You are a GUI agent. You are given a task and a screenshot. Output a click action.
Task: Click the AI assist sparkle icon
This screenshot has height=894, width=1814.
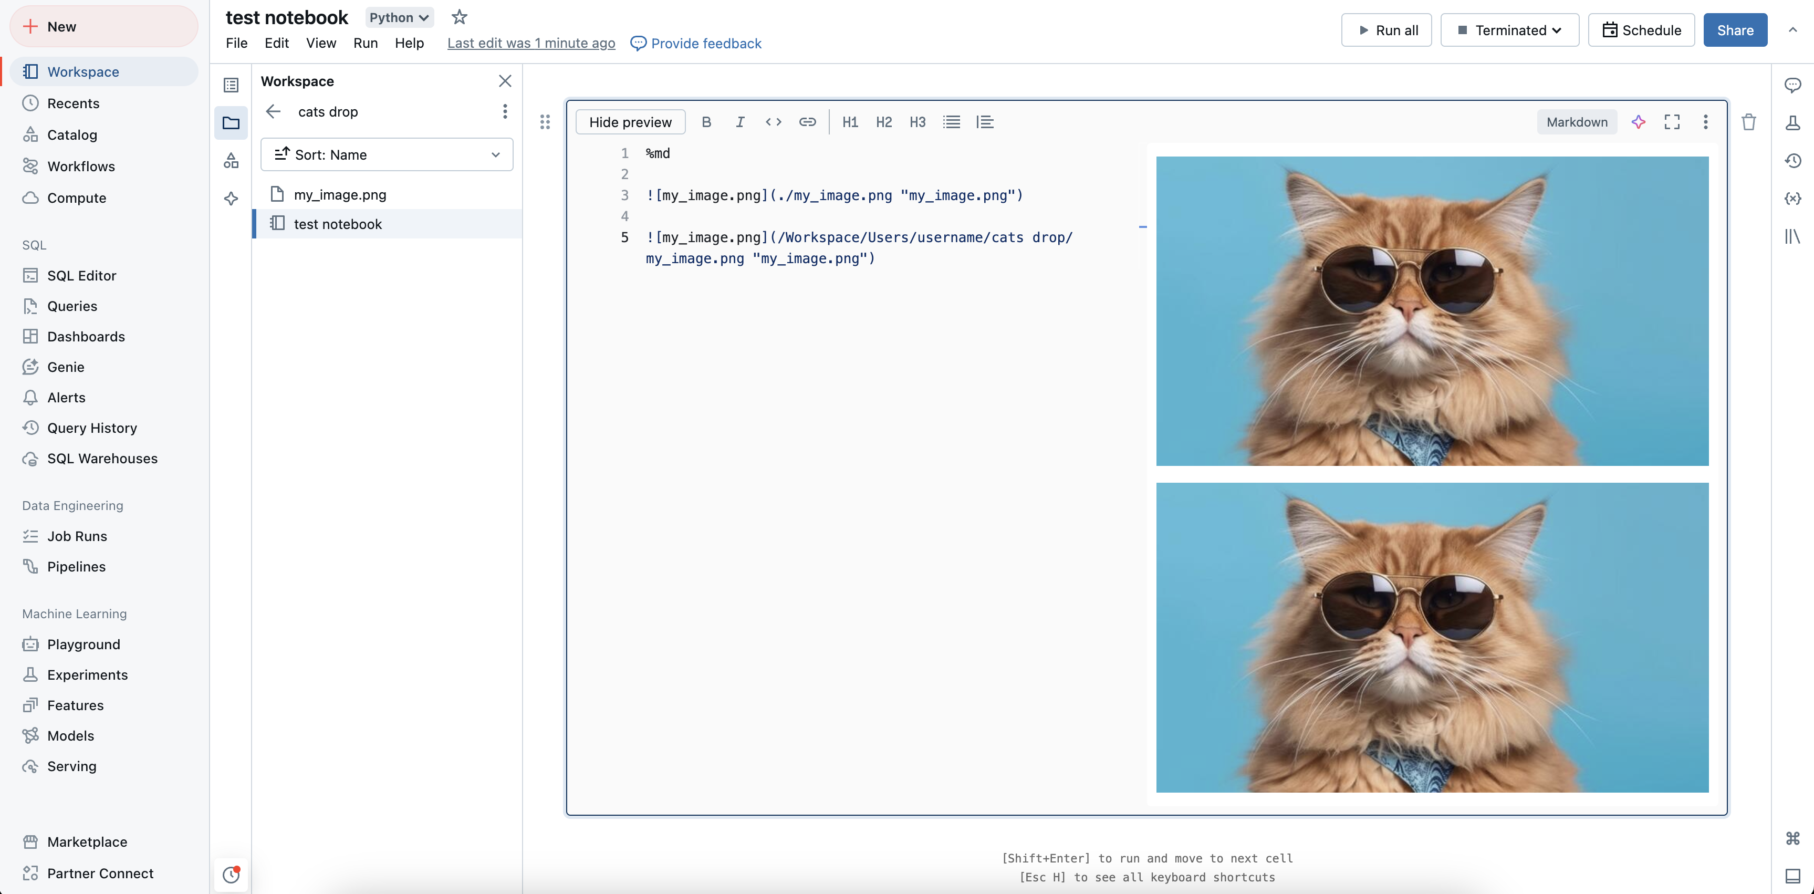1638,121
